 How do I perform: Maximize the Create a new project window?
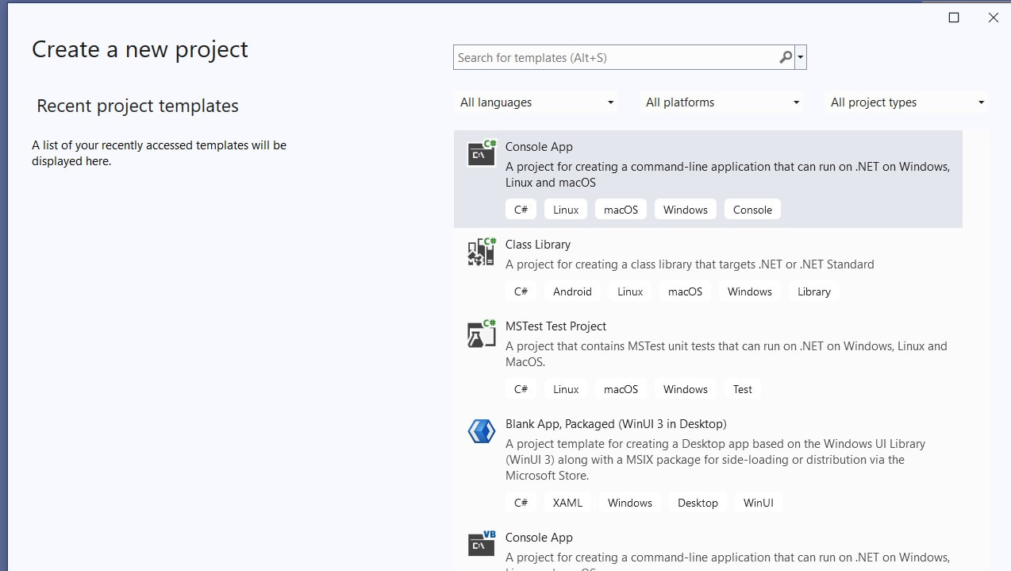[954, 17]
